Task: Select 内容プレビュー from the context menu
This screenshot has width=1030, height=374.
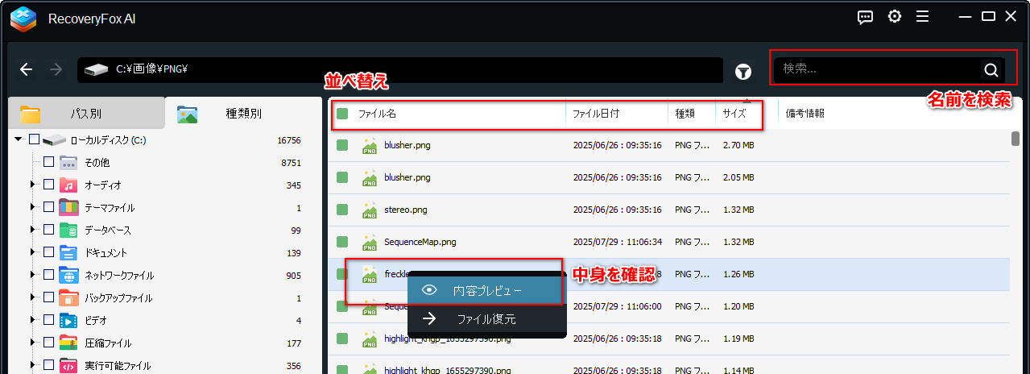Action: pos(486,290)
